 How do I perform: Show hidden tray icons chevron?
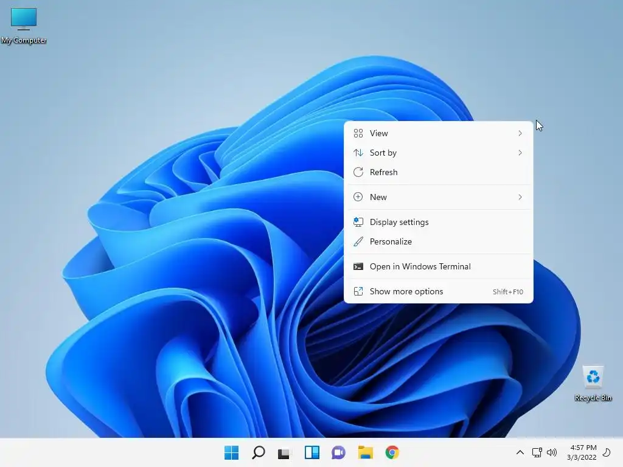520,452
